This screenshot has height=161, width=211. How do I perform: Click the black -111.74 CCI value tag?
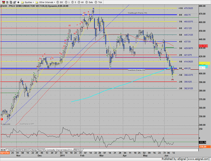click(x=202, y=142)
